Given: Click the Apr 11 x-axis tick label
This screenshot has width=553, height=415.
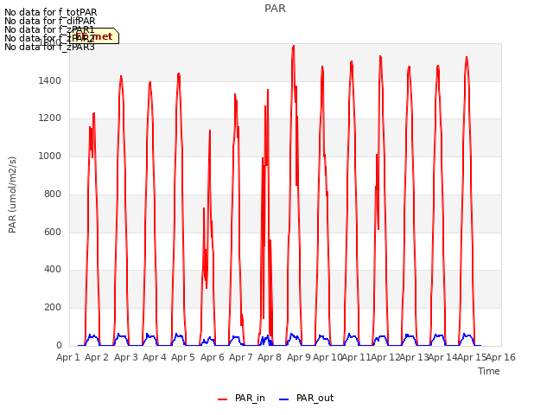Looking at the screenshot, I should (356, 357).
